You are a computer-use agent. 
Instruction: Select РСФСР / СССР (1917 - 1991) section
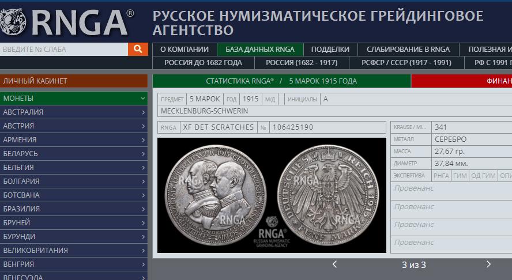[x=406, y=63]
